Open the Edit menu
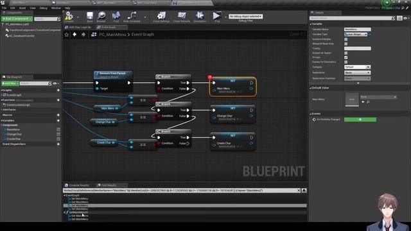This screenshot has height=231, width=411. (x=13, y=8)
